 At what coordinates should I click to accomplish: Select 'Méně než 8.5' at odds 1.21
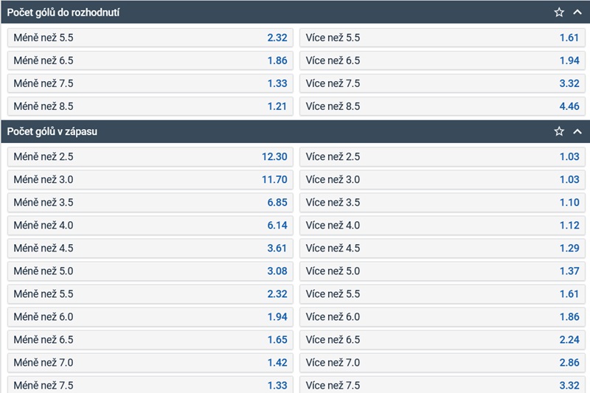[150, 106]
